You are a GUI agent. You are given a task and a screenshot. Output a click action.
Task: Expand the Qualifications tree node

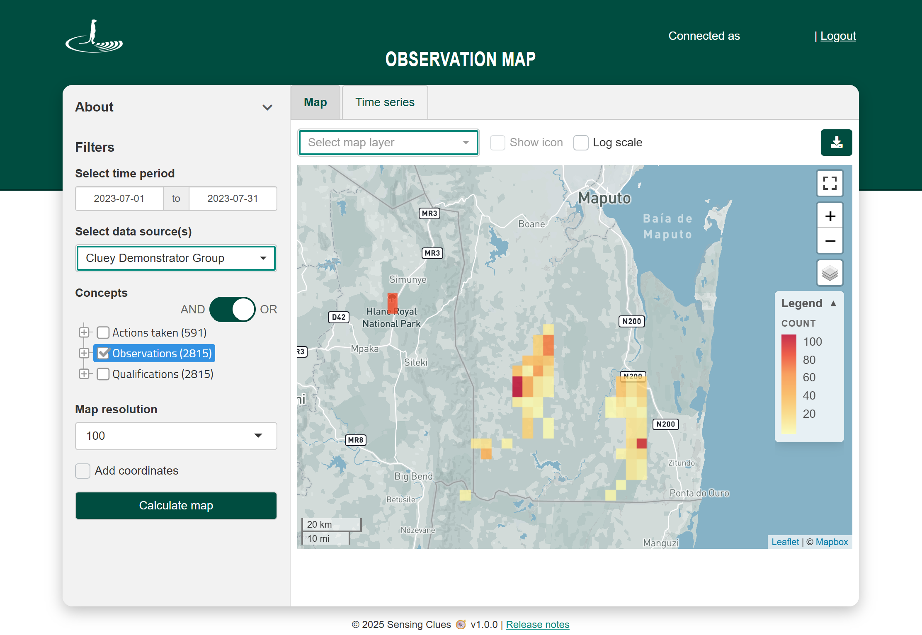[84, 374]
